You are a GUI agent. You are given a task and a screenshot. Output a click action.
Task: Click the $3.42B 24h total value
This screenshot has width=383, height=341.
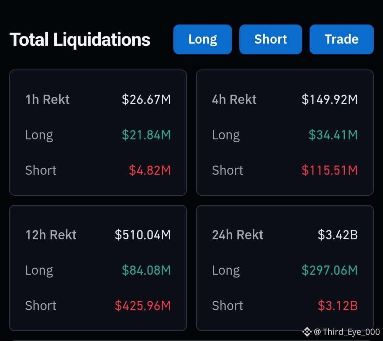click(x=338, y=235)
